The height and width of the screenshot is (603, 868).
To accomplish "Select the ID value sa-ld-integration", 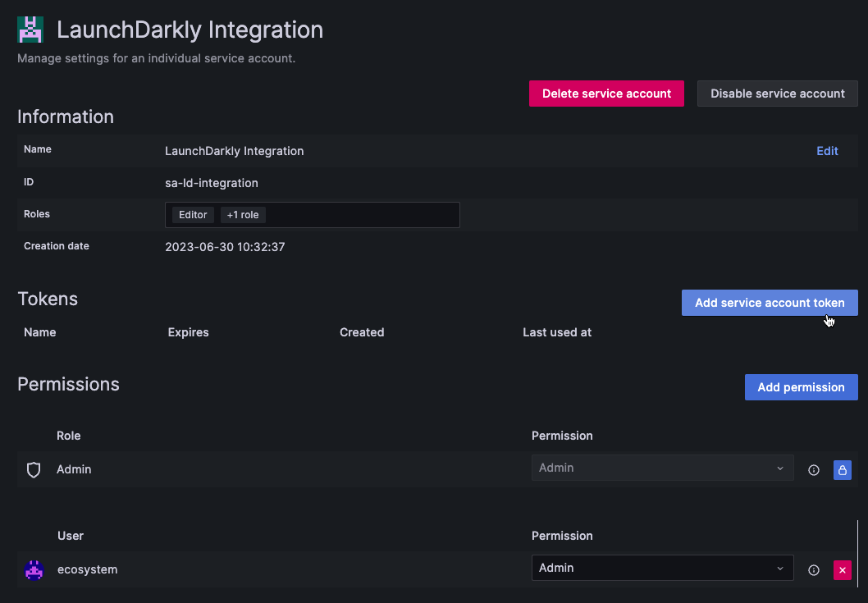I will pyautogui.click(x=212, y=183).
